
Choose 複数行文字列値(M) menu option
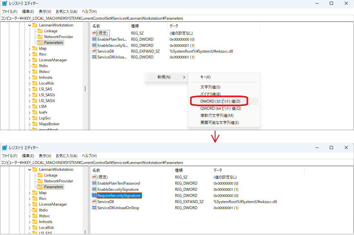pyautogui.click(x=217, y=116)
